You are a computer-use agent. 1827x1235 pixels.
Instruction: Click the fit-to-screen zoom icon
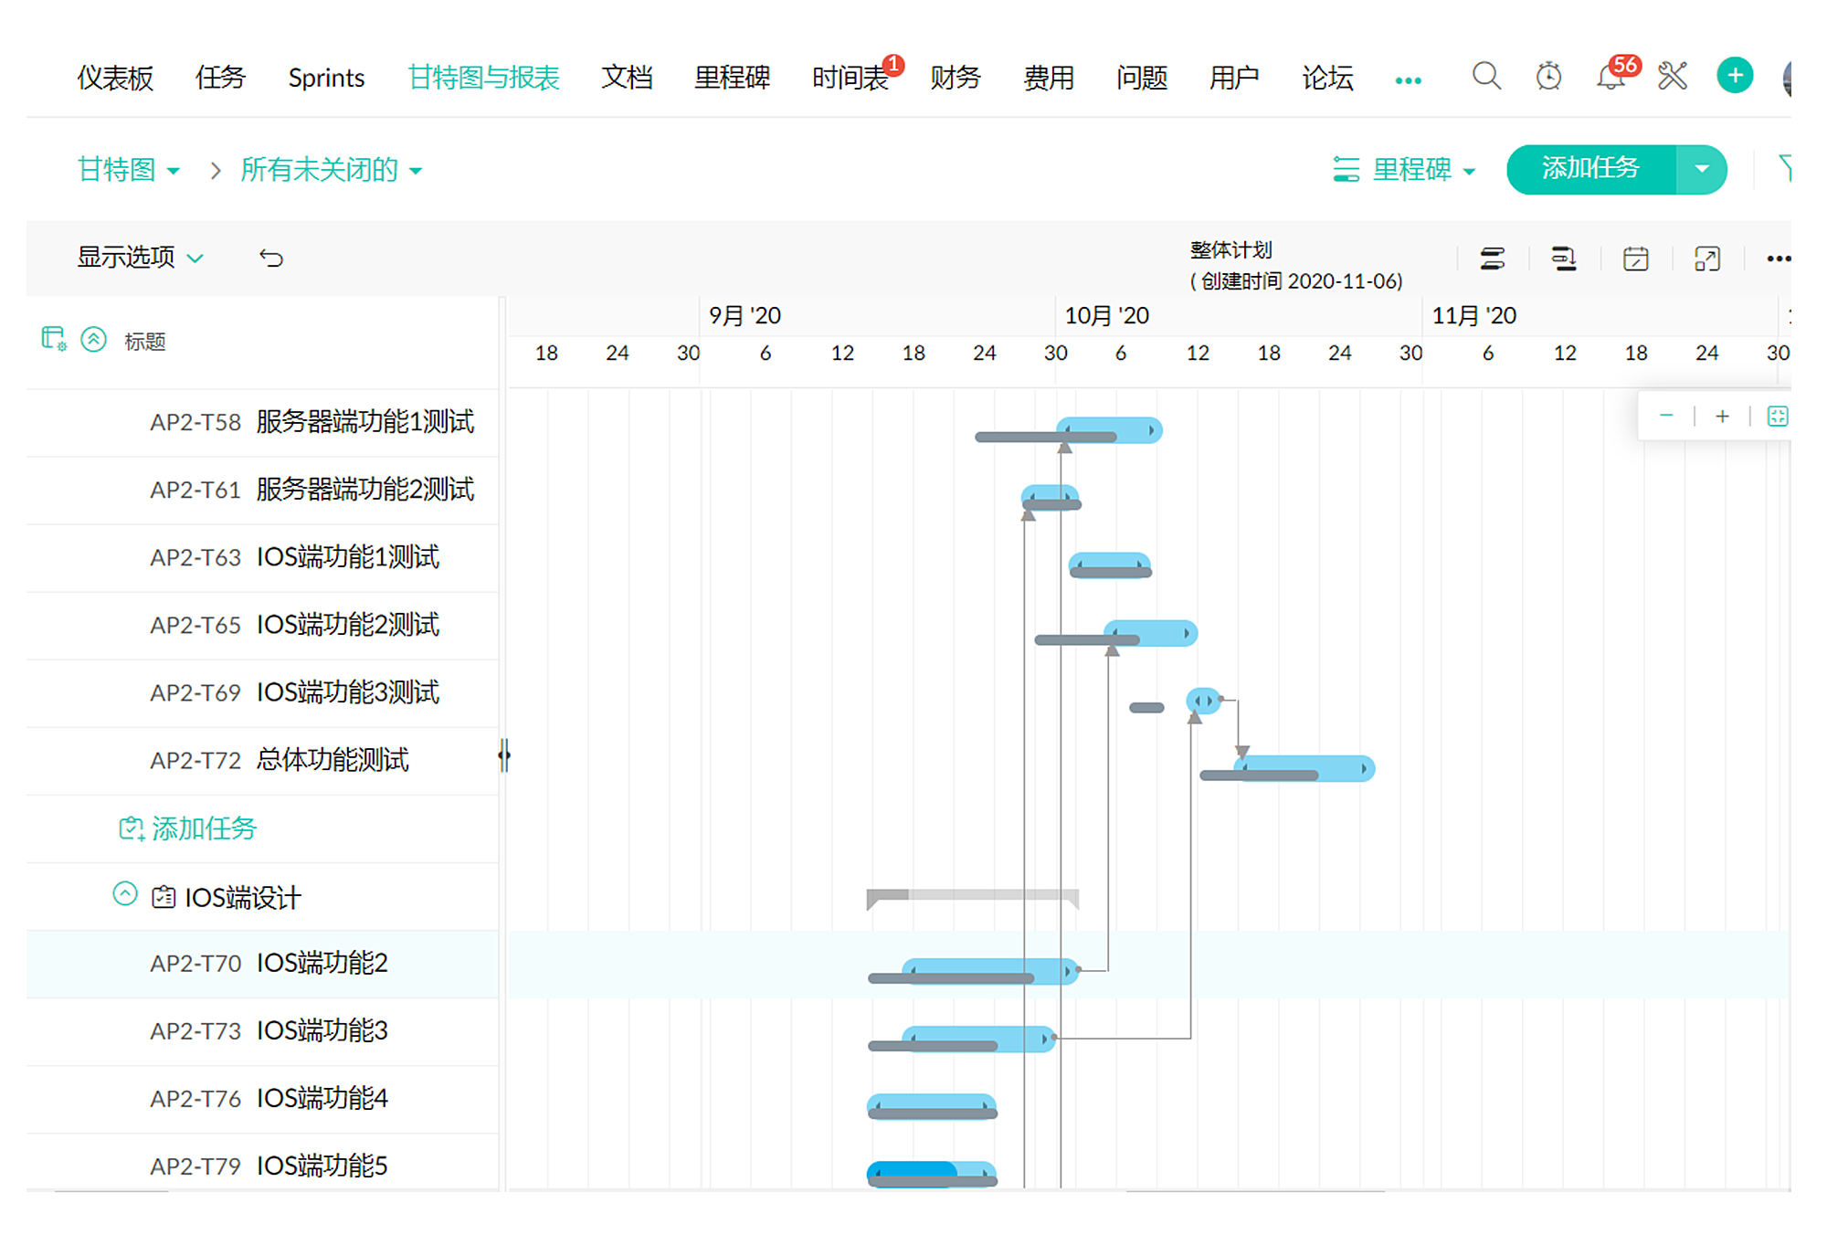click(x=1777, y=417)
